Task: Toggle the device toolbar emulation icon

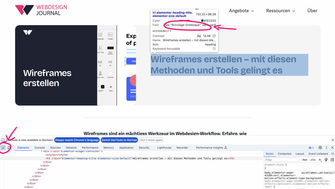Action: (9, 148)
